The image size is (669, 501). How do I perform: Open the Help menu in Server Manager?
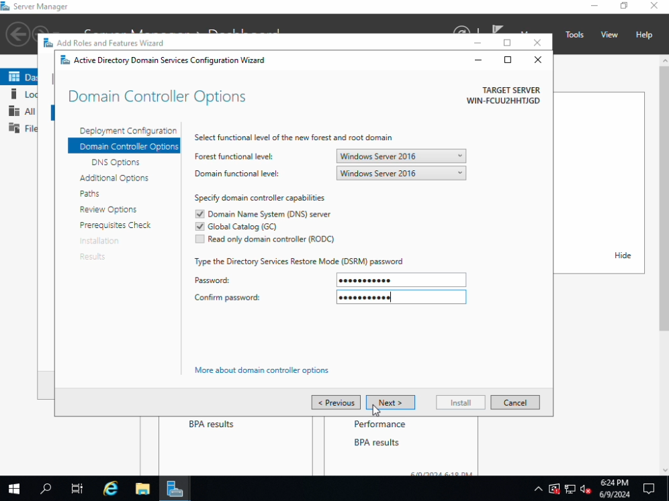(644, 34)
